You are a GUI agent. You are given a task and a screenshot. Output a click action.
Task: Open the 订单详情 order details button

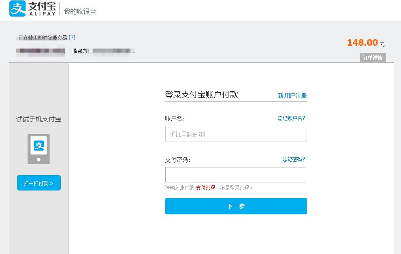373,58
